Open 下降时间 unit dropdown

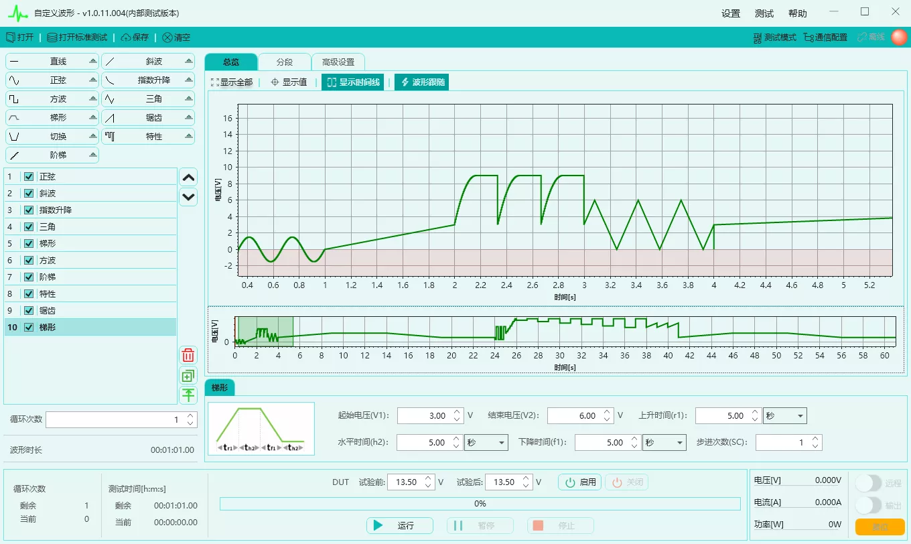pos(664,442)
